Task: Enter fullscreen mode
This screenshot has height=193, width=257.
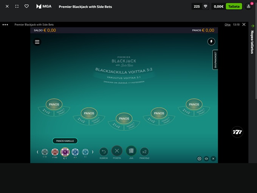Action: click(x=17, y=6)
